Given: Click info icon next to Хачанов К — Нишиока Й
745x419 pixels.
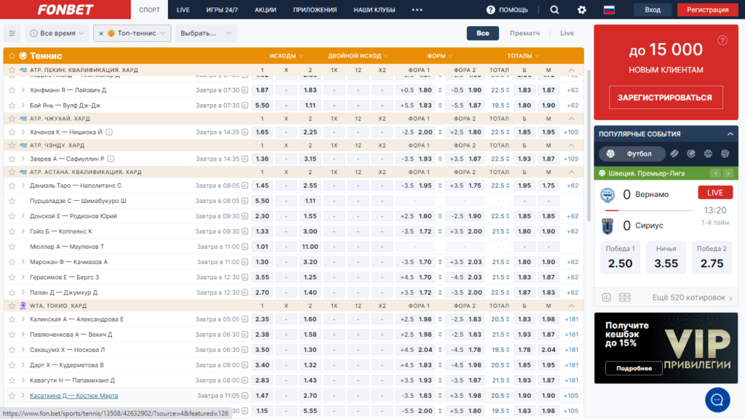Looking at the screenshot, I should tap(109, 132).
